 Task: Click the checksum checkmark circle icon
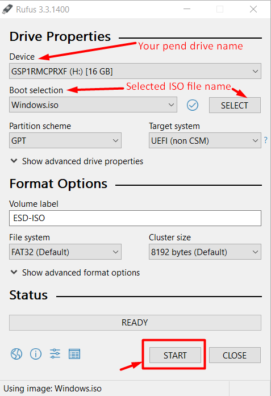(x=193, y=105)
